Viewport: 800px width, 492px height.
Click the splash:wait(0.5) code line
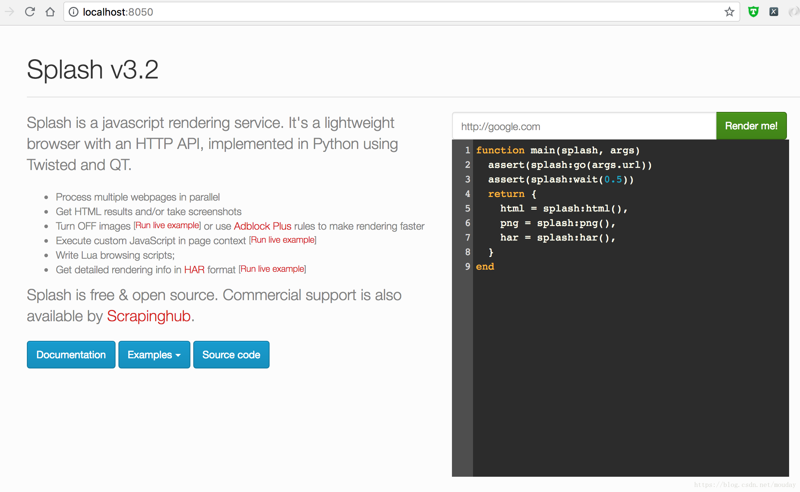561,179
